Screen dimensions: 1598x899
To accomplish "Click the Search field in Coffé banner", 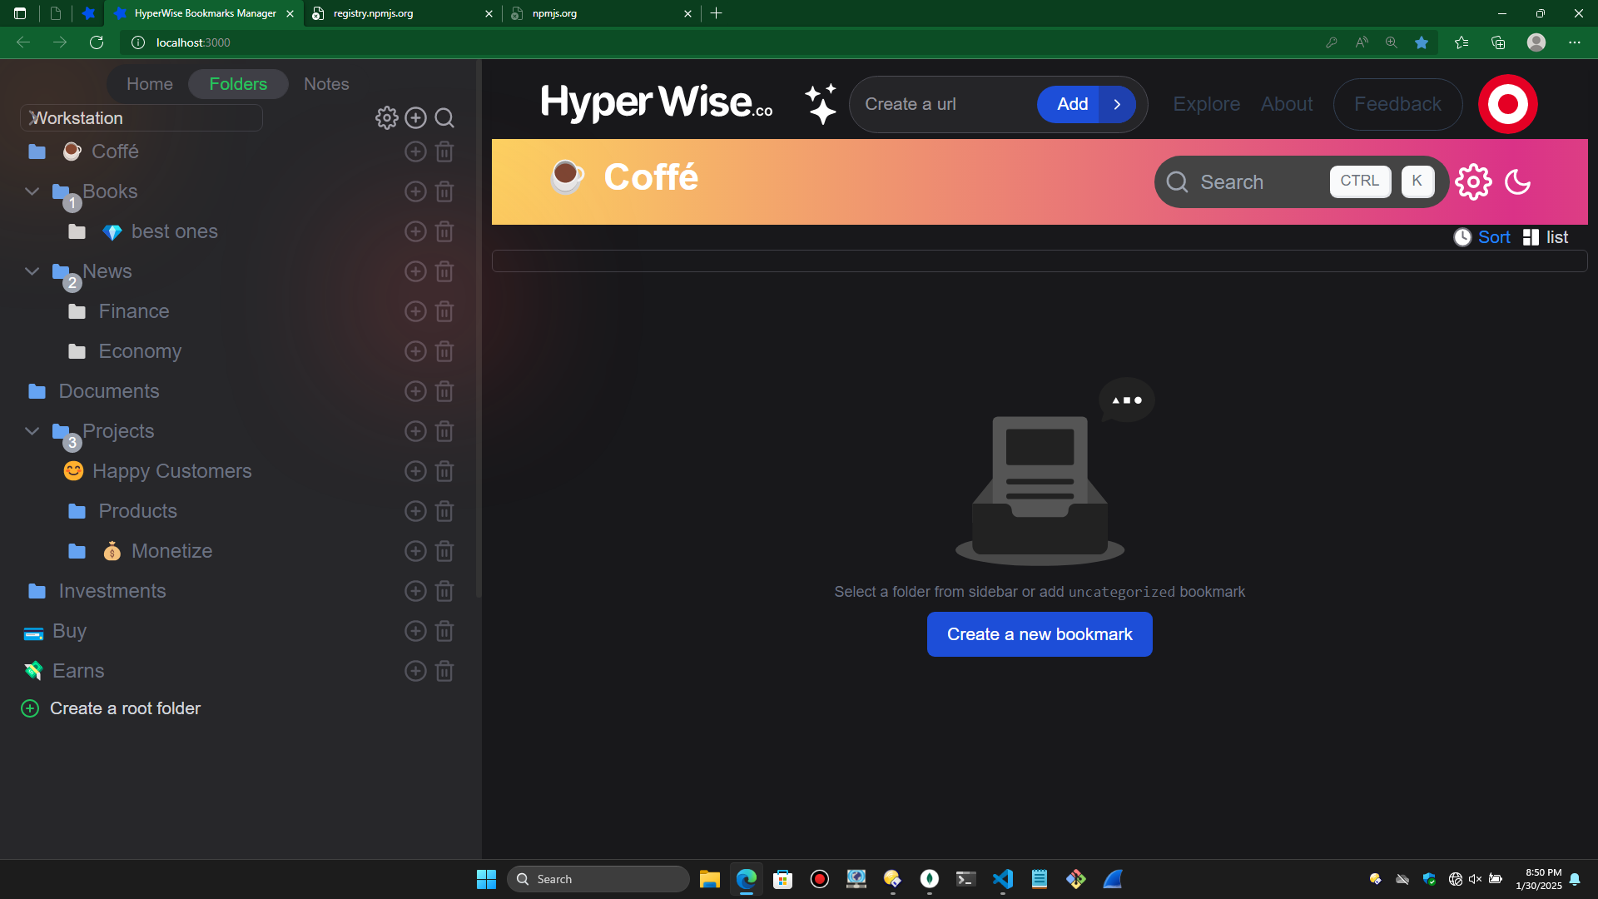I will click(x=1302, y=181).
